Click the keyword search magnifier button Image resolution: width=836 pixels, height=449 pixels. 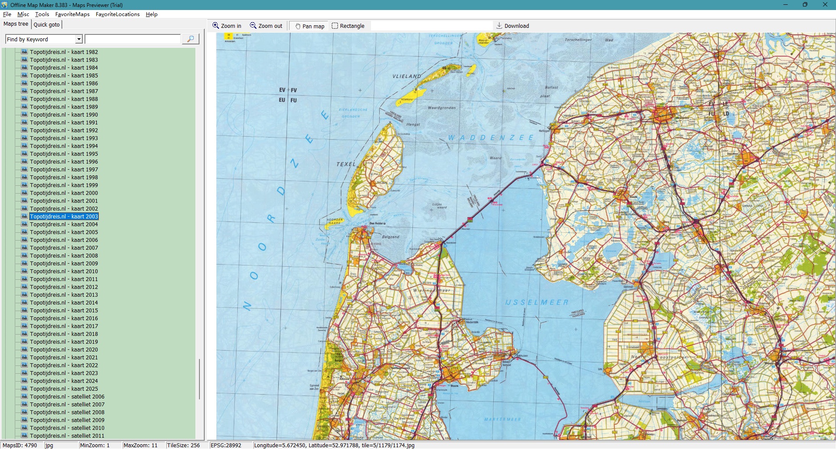tap(190, 39)
